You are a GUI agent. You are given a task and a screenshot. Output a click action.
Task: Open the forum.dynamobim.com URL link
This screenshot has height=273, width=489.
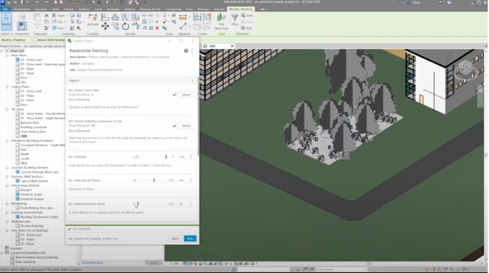tap(100, 70)
